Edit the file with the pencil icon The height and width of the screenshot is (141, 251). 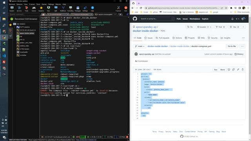(238, 70)
